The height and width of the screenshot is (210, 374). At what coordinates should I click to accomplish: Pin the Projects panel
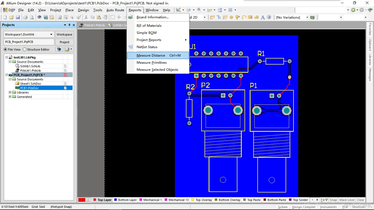pos(69,25)
